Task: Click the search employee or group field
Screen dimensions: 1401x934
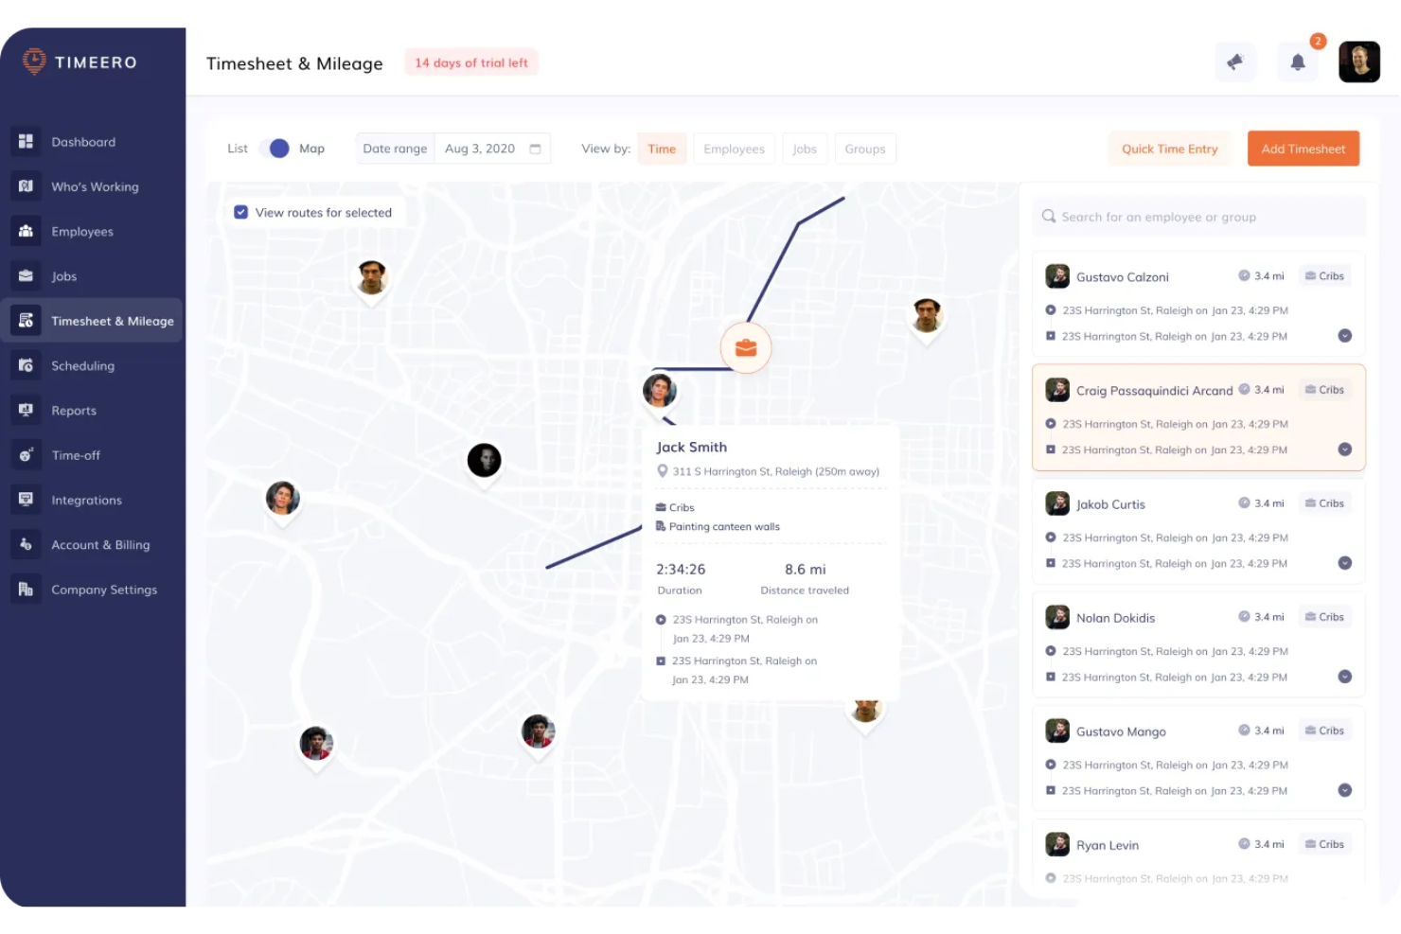Action: pyautogui.click(x=1197, y=216)
